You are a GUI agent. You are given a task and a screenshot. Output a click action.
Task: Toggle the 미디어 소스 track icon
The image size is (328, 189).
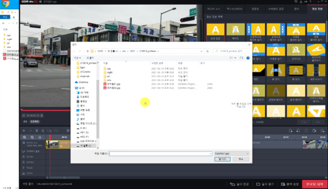tap(24, 142)
